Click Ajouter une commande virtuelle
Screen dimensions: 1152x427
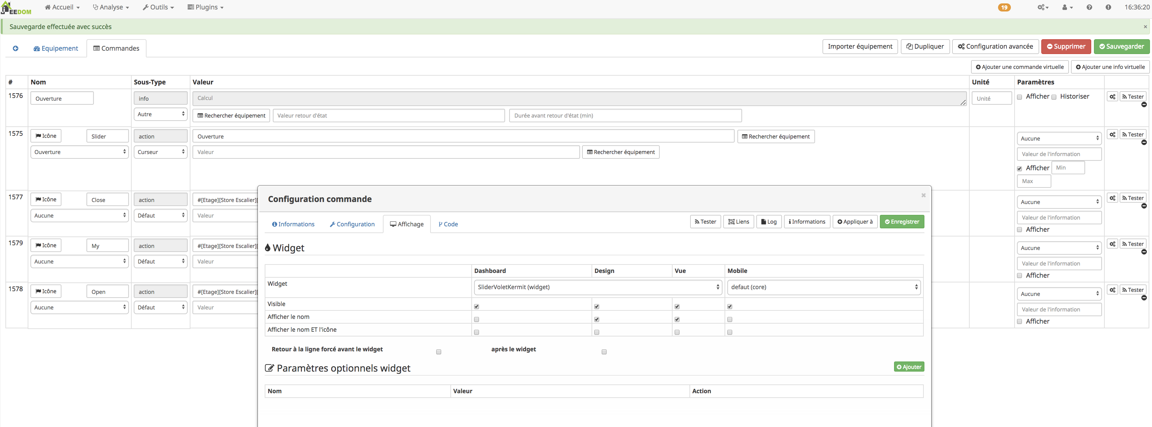[1019, 67]
